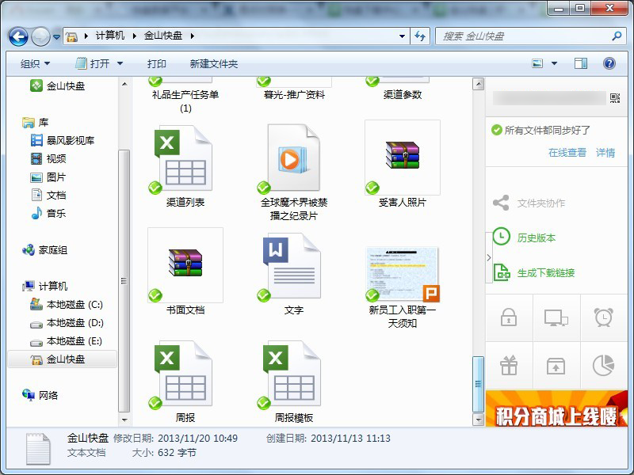Open the 详情 link
Screen dimensions: 634x475
coord(605,152)
